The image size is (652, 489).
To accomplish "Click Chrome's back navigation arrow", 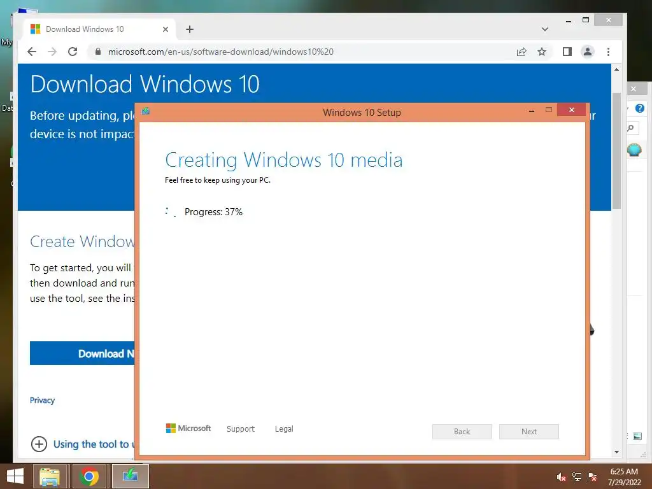I will [x=32, y=52].
